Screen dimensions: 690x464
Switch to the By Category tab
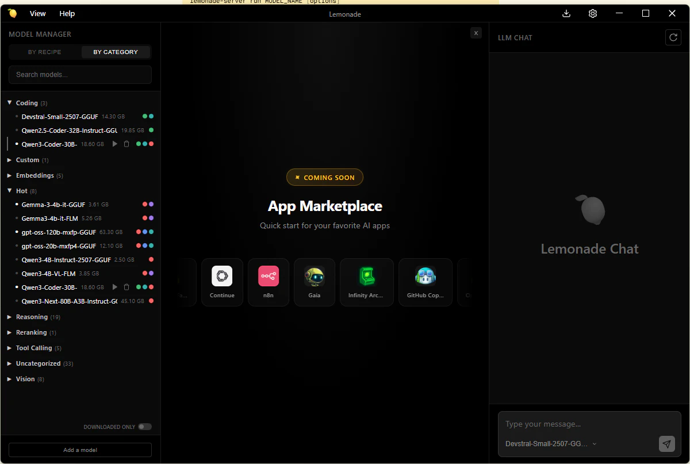(116, 52)
